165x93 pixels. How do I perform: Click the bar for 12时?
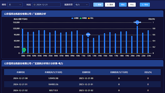pyautogui.click(x=88, y=46)
